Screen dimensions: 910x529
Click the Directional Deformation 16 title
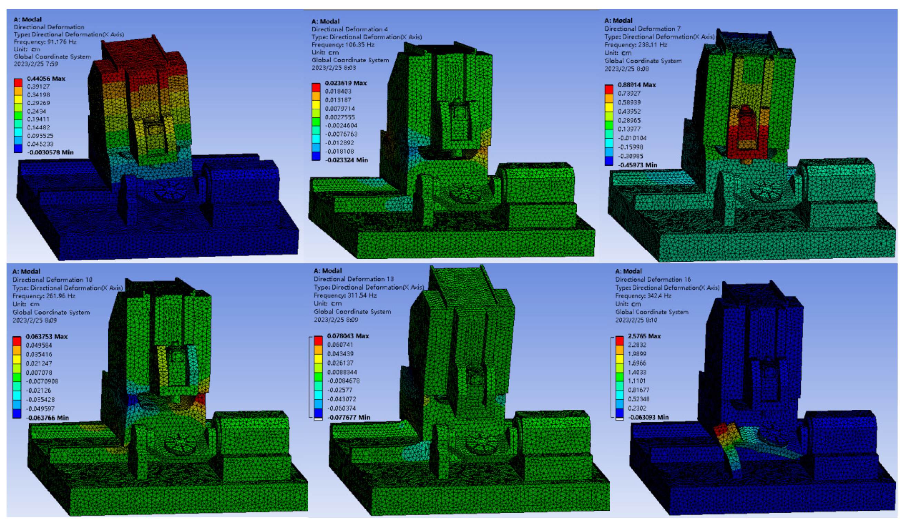pyautogui.click(x=653, y=279)
